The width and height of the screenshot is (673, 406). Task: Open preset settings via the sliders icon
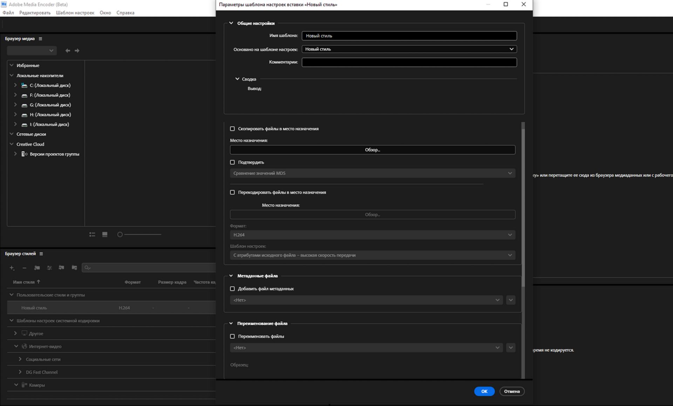pyautogui.click(x=49, y=268)
